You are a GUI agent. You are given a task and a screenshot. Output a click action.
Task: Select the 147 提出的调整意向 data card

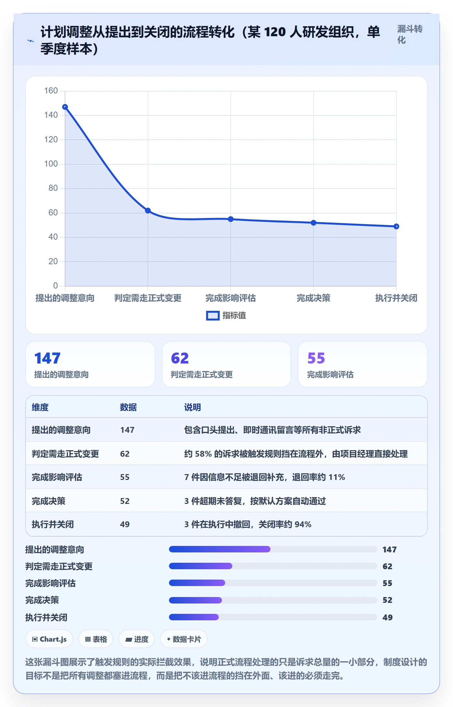pyautogui.click(x=90, y=364)
